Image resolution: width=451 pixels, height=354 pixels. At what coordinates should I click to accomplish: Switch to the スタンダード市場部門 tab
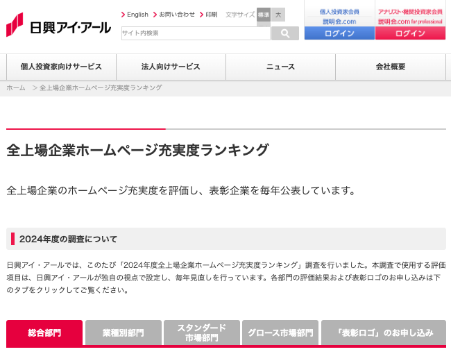[x=201, y=332]
